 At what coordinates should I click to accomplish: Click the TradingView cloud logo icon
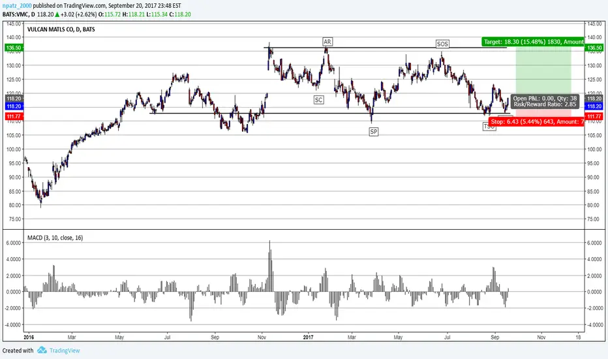tap(42, 350)
